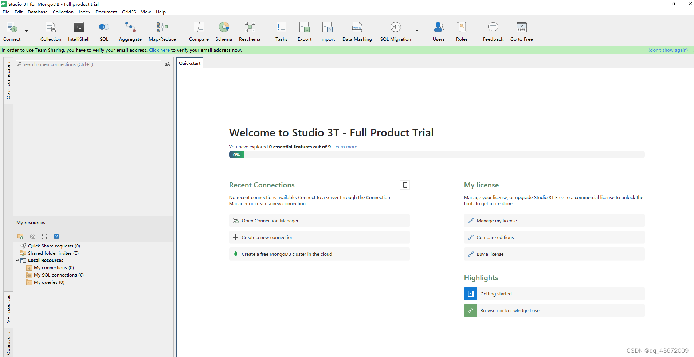Click the add folder icon in My resources
Viewport: 694px width, 357px height.
(20, 237)
